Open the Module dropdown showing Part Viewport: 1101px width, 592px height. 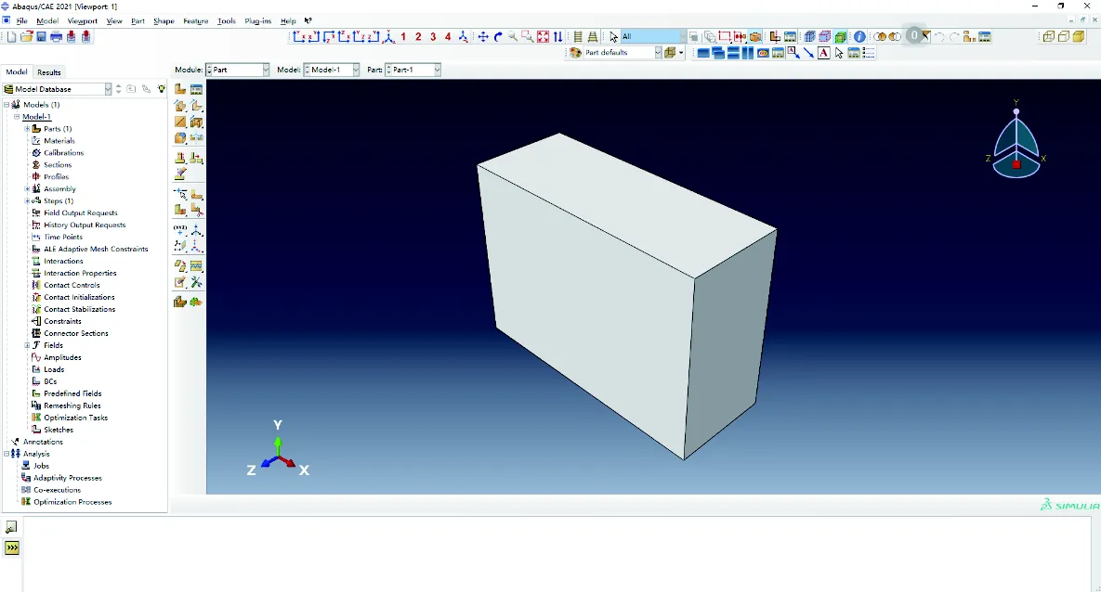[x=238, y=70]
